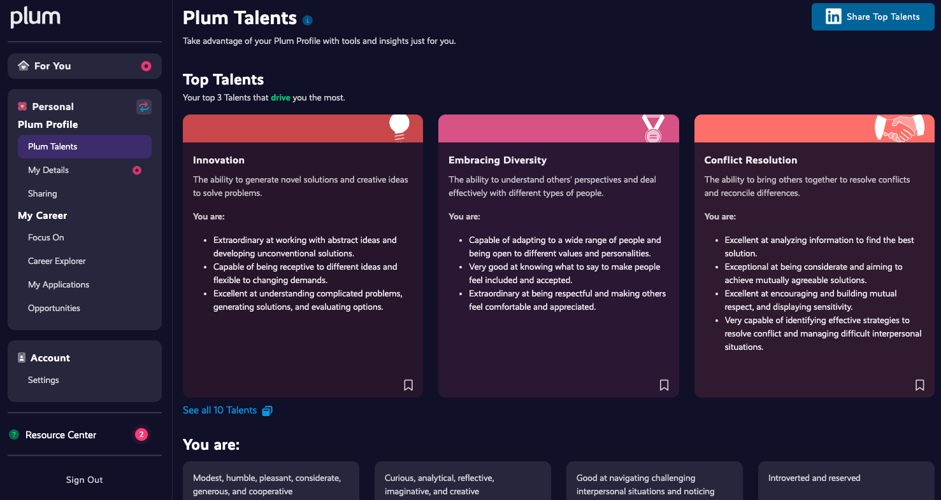Screen dimensions: 941x500
Task: Click the Account section icon
Action: (x=22, y=358)
